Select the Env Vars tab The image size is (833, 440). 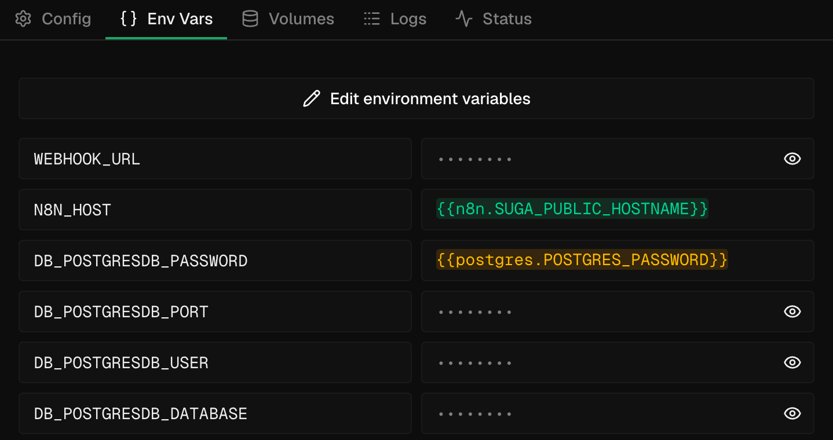(x=166, y=19)
